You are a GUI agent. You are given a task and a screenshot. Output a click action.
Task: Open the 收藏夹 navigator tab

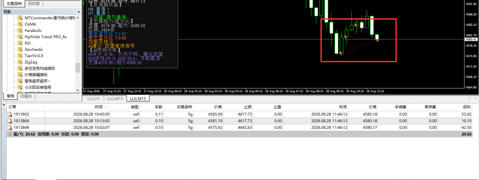26,97
